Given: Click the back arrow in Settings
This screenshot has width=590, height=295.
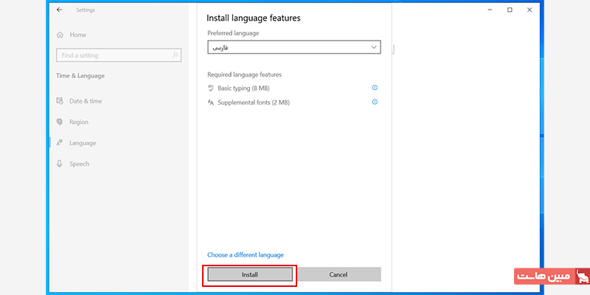Looking at the screenshot, I should click(x=60, y=10).
